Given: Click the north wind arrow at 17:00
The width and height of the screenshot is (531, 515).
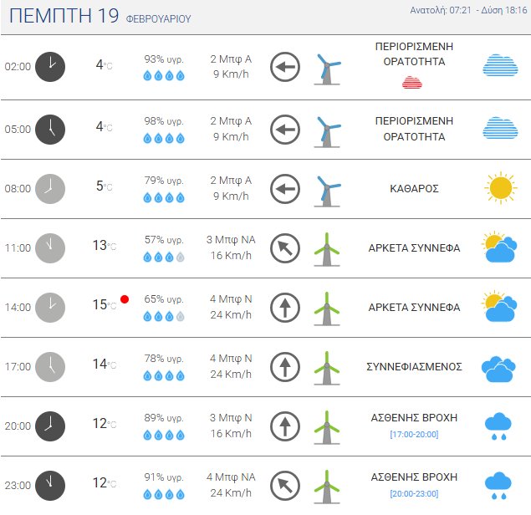Looking at the screenshot, I should click(285, 366).
